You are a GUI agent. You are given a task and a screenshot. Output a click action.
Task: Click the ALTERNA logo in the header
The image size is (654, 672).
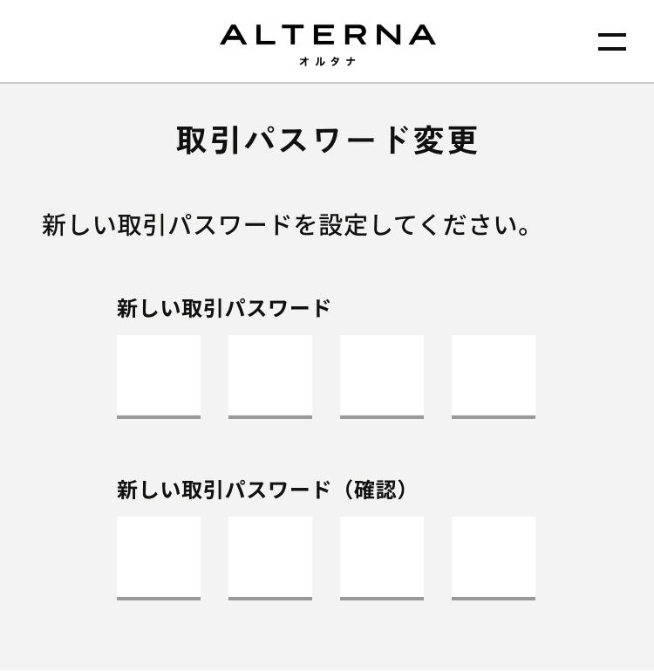[327, 36]
